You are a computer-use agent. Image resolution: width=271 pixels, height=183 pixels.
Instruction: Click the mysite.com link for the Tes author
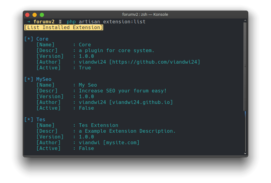point(121,142)
